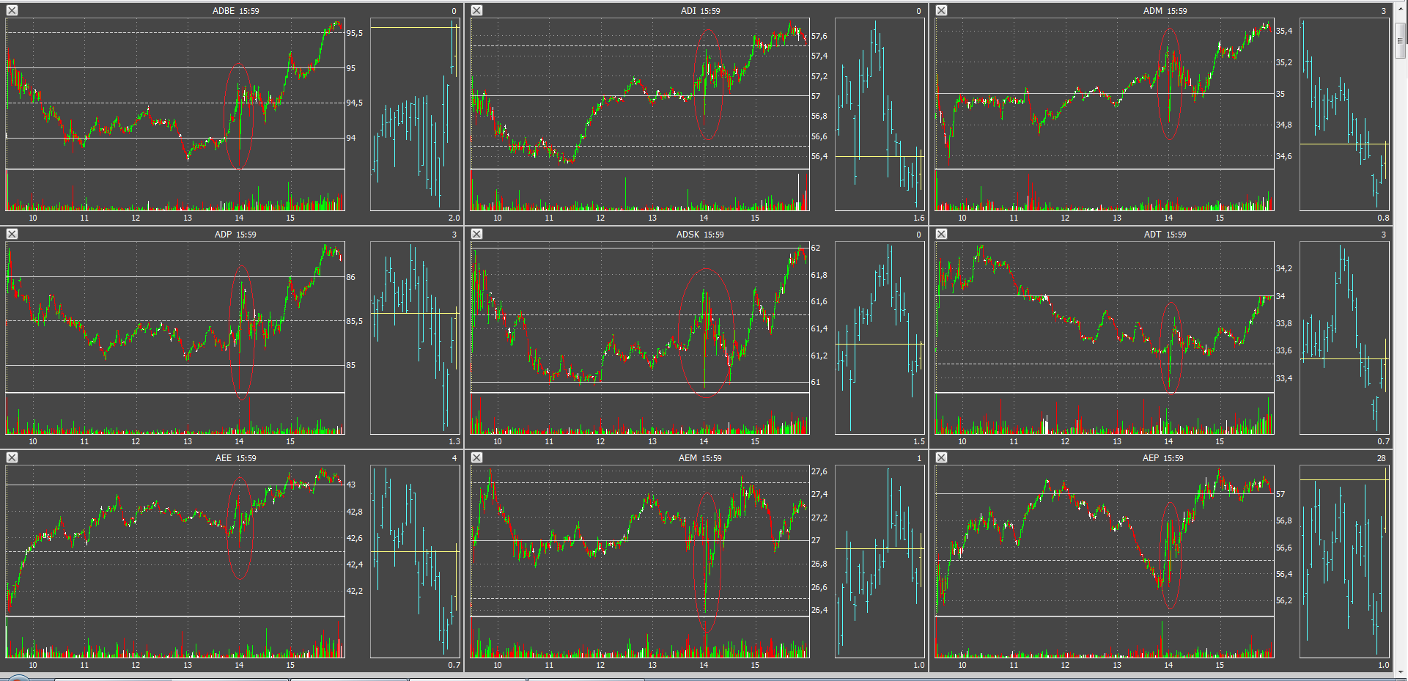Click the 57,6 price label on ADI

819,36
